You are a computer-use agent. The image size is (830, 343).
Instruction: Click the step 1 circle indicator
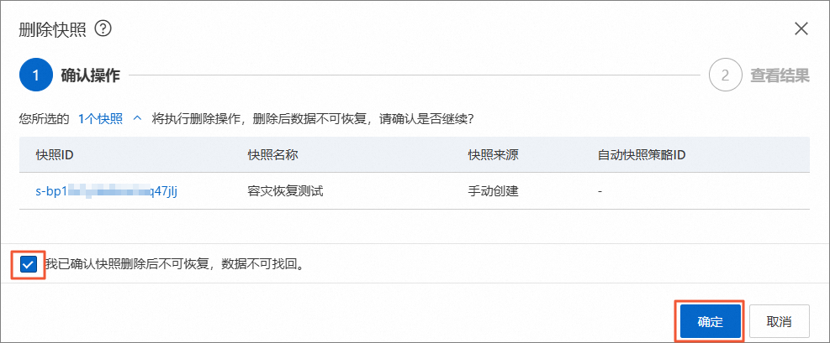click(35, 75)
